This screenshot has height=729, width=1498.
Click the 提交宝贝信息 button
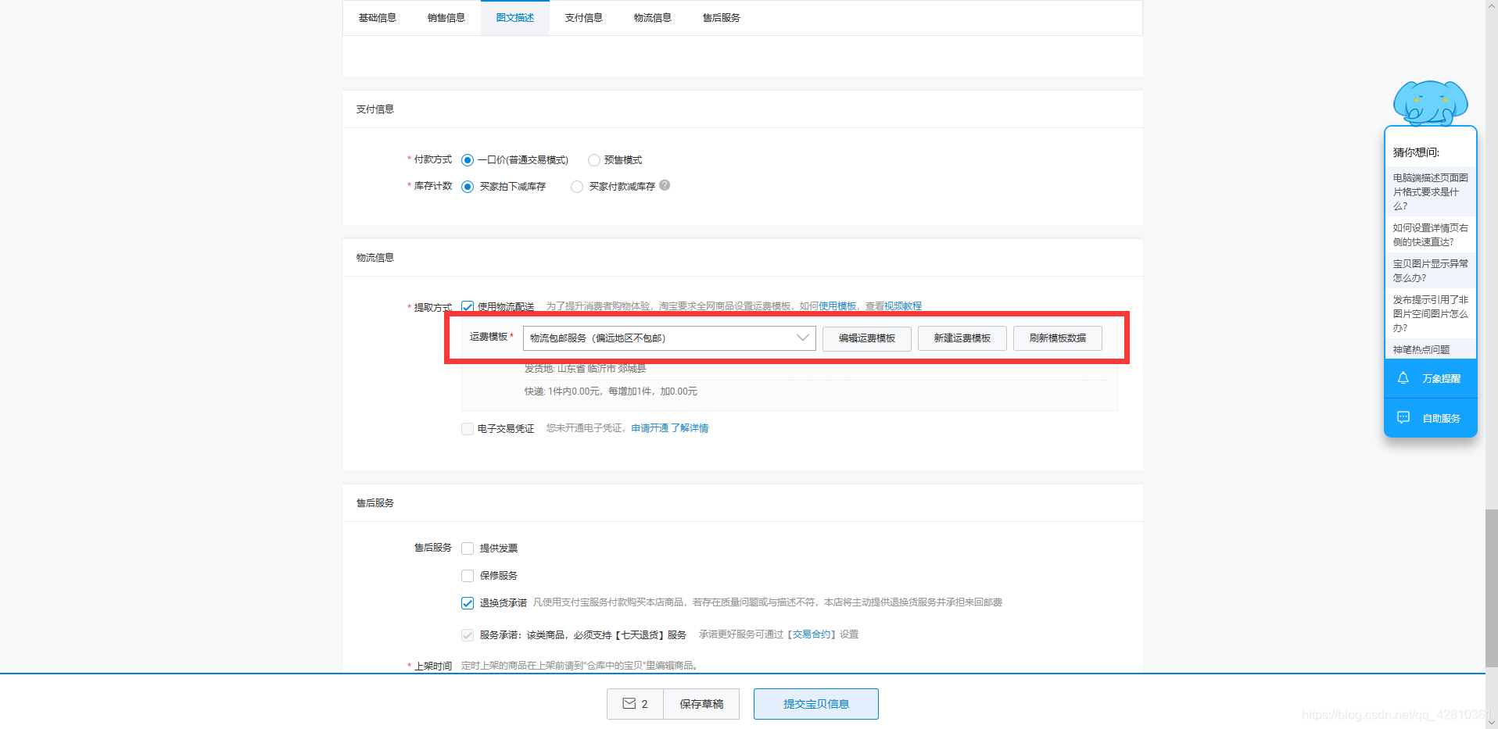click(x=815, y=704)
